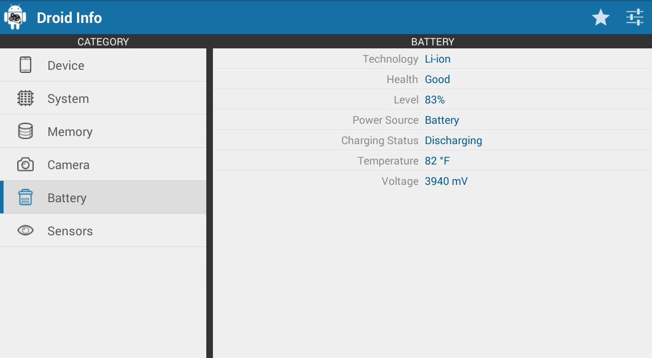Select the Memory category entry
652x358 pixels.
[70, 131]
